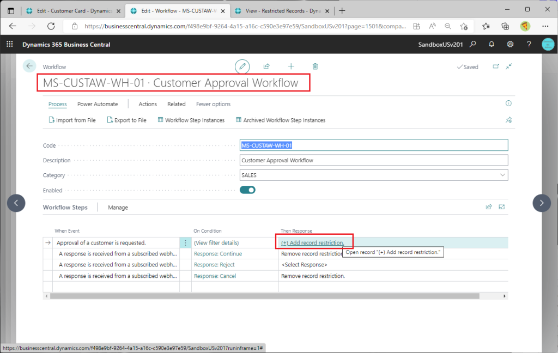The image size is (558, 353).
Task: Click the View filter details condition
Action: (x=216, y=243)
